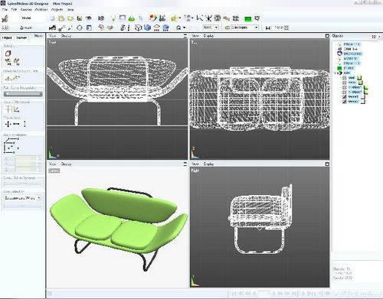Click the gray slider bar in left panel
The width and height of the screenshot is (383, 299).
pyautogui.click(x=23, y=94)
